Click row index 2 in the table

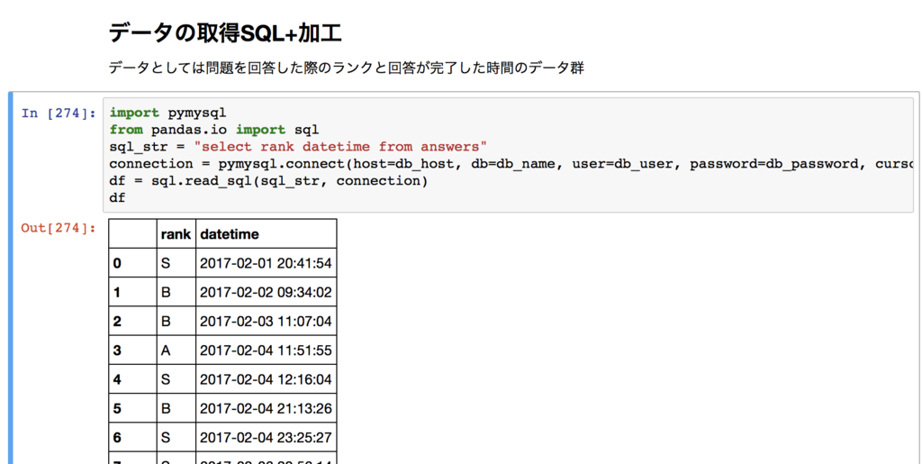[x=132, y=321]
